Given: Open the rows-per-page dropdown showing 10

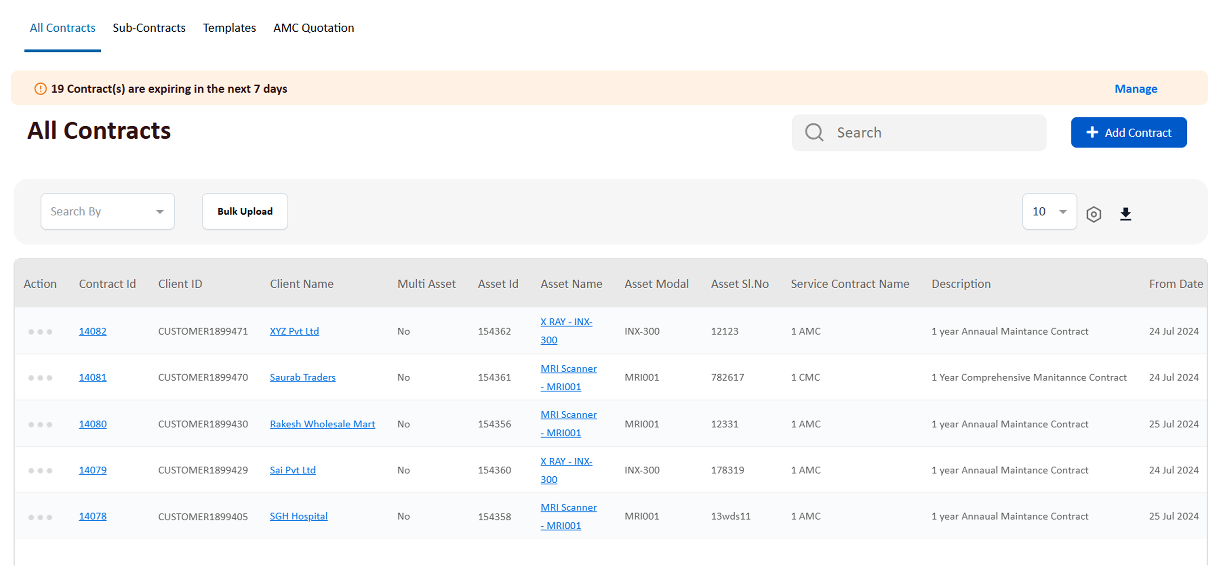Looking at the screenshot, I should tap(1049, 212).
